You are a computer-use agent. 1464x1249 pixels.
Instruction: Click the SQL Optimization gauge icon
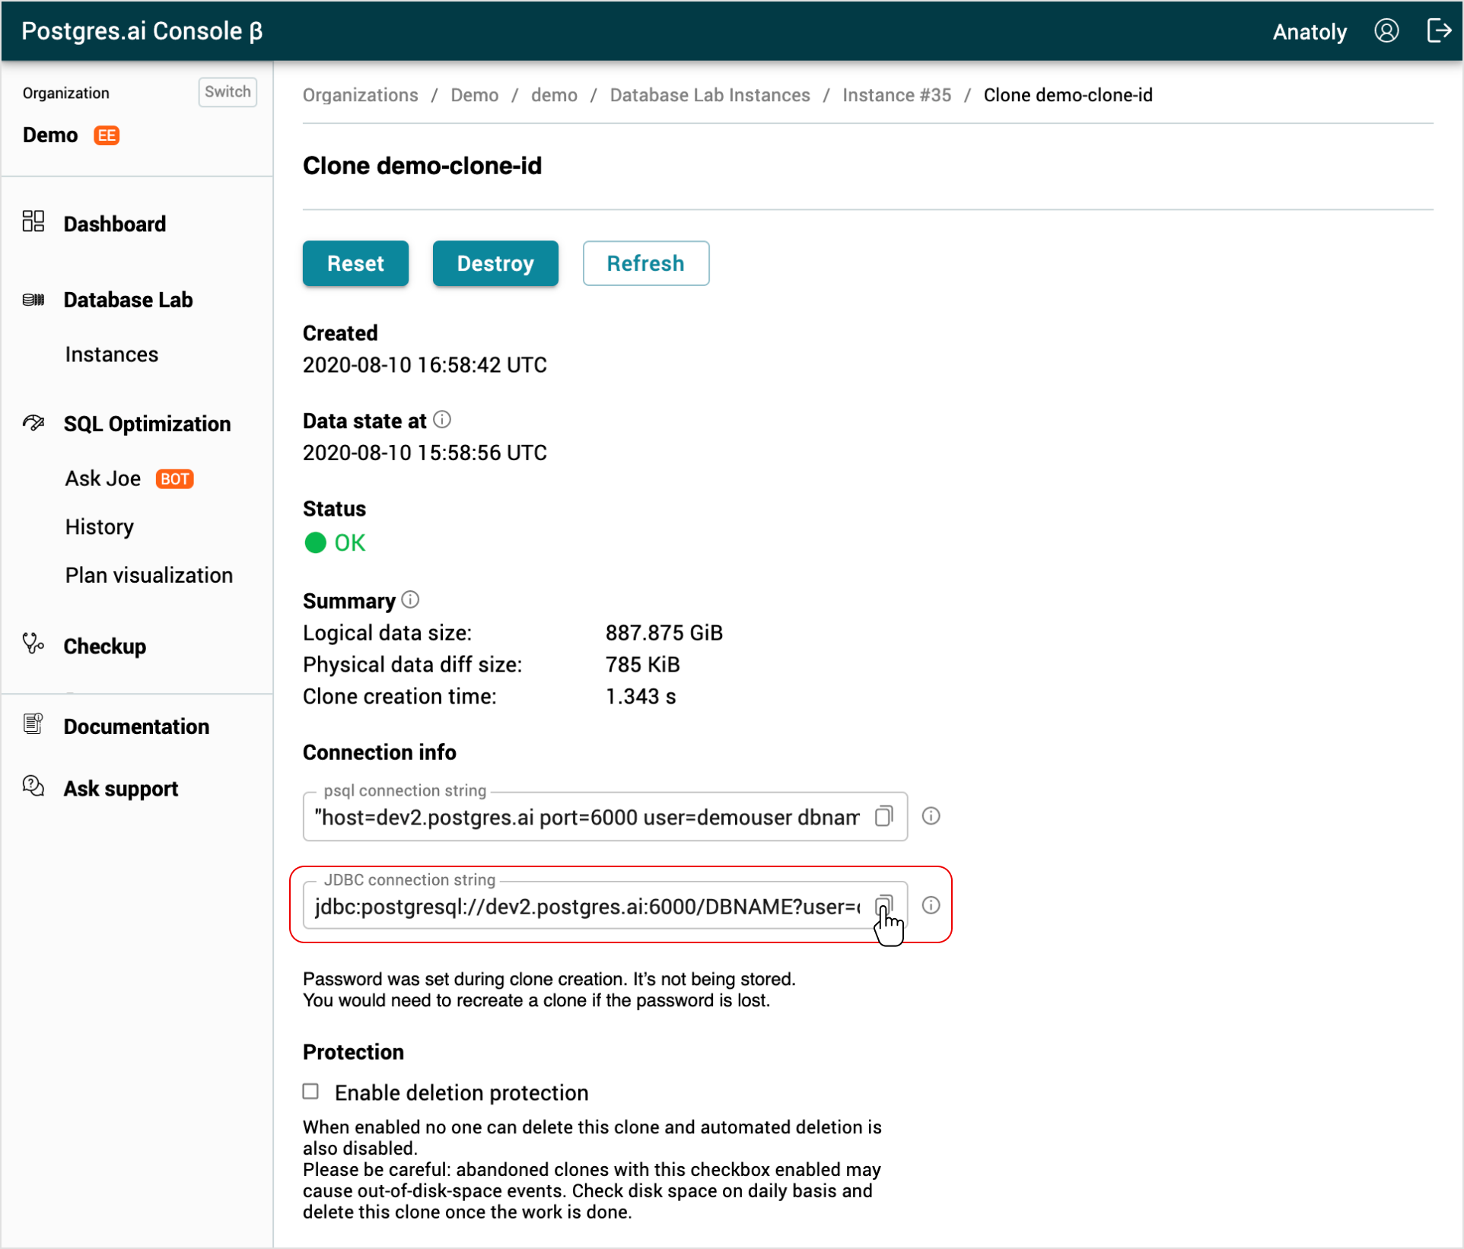(x=33, y=423)
